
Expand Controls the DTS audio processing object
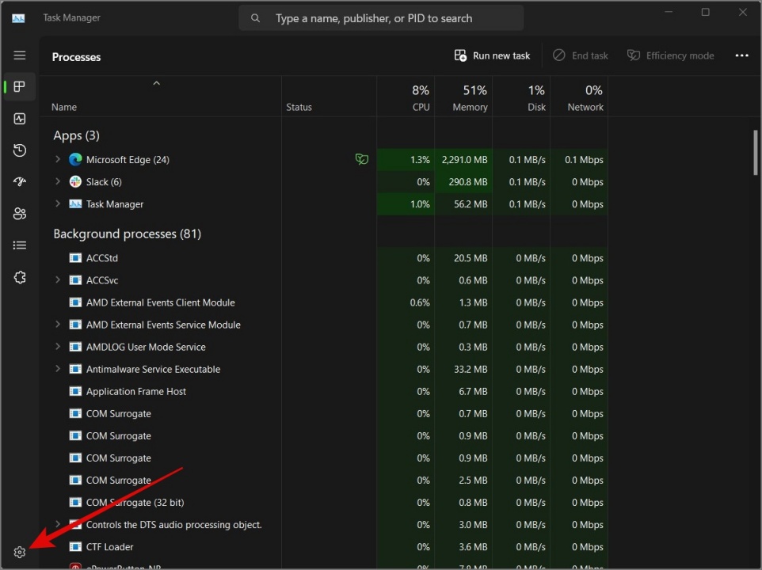click(x=58, y=524)
